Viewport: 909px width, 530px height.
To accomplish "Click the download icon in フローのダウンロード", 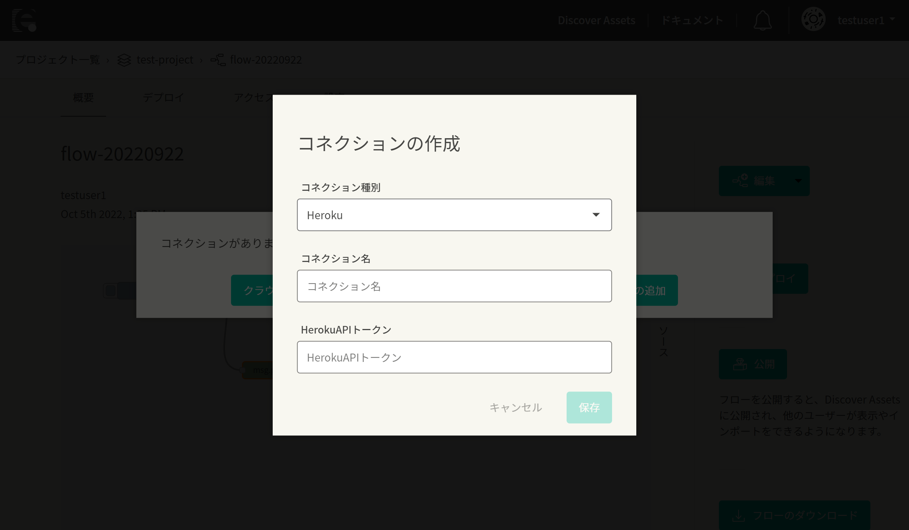I will pyautogui.click(x=738, y=516).
